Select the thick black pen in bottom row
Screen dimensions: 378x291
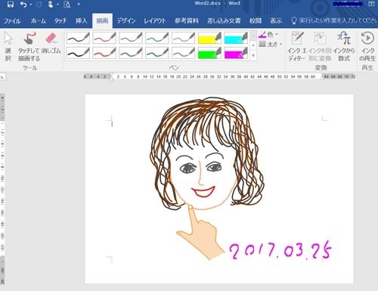click(78, 53)
